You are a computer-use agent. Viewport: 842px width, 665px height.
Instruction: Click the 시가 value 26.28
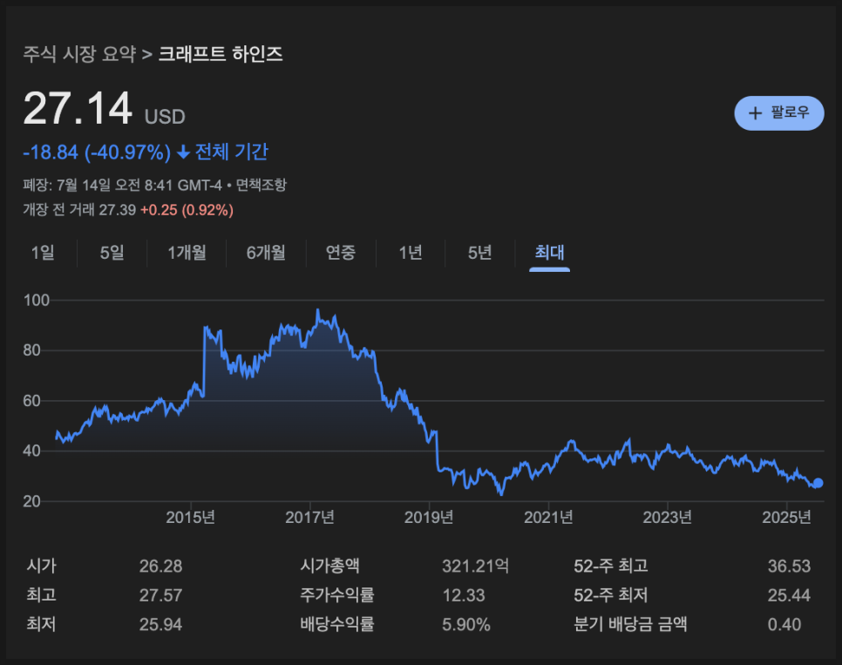[x=160, y=567]
